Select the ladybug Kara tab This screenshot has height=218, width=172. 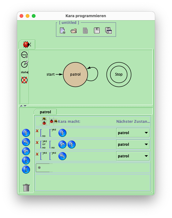point(27,45)
